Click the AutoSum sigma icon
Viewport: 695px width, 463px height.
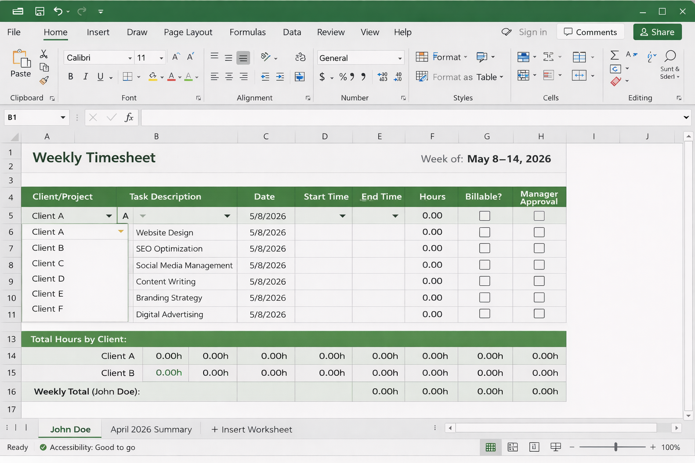point(614,55)
